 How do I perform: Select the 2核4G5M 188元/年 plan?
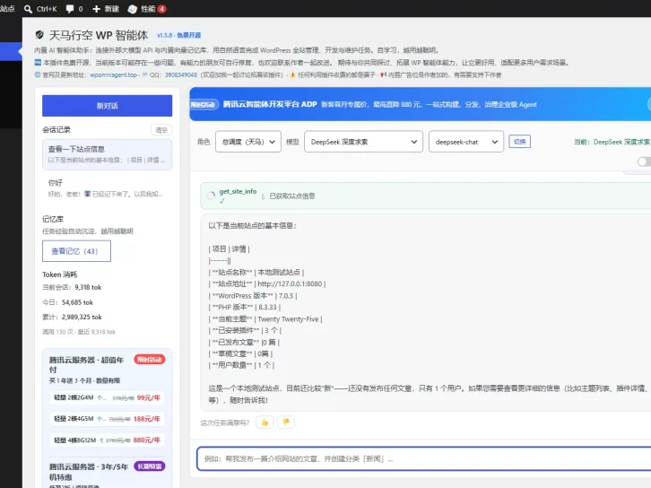[107, 419]
